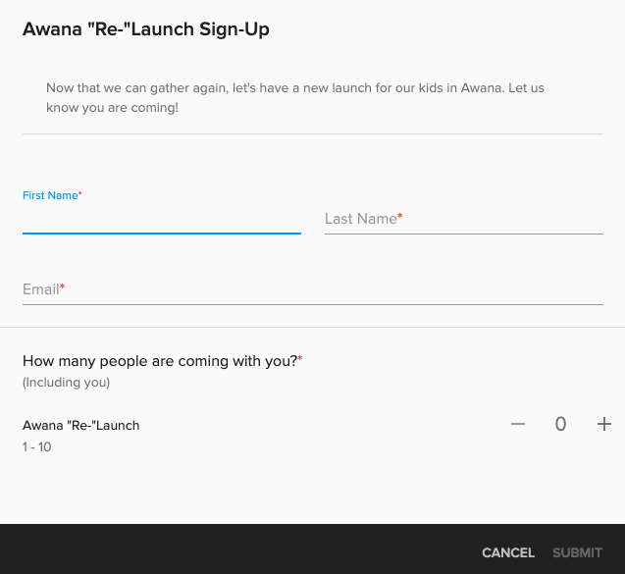Click empty area of dark footer bar
This screenshot has height=574, width=625.
click(235, 549)
